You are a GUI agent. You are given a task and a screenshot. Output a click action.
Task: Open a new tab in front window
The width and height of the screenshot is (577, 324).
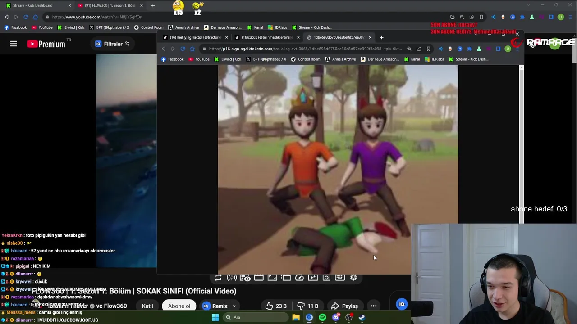(x=381, y=37)
